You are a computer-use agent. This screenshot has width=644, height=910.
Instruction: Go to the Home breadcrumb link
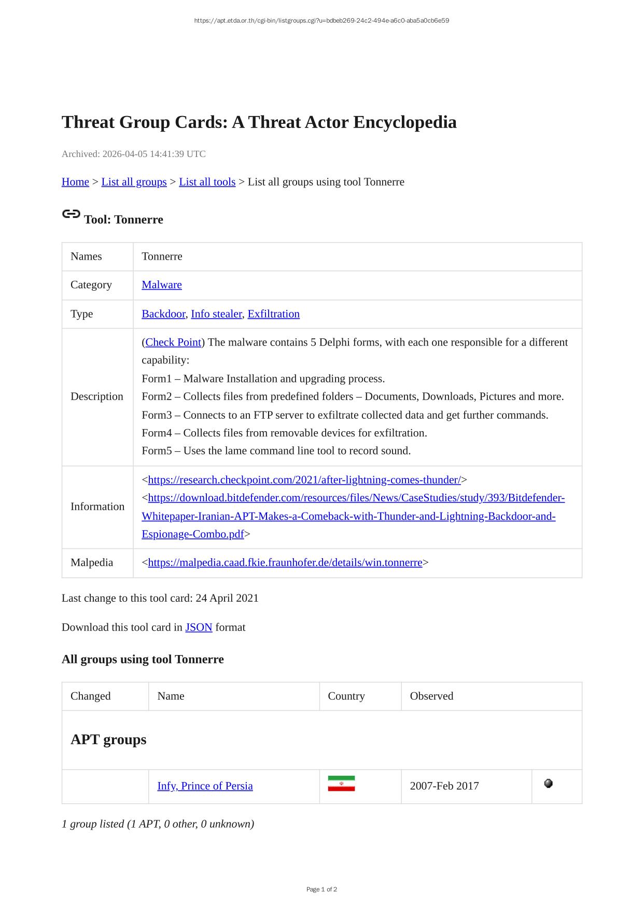[75, 182]
